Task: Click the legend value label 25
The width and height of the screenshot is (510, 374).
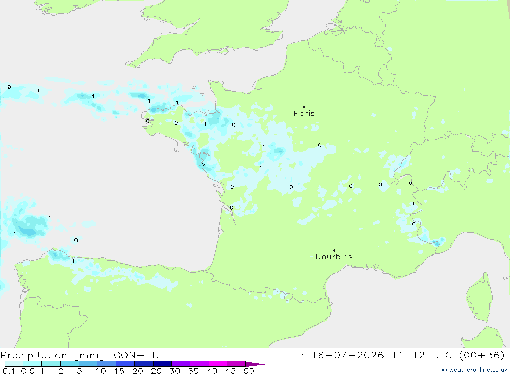Action: tap(157, 371)
